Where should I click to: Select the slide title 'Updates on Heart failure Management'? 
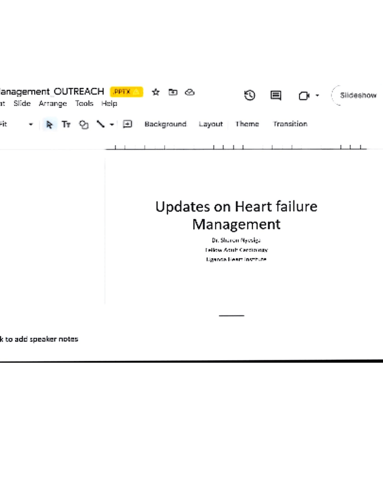pos(237,215)
